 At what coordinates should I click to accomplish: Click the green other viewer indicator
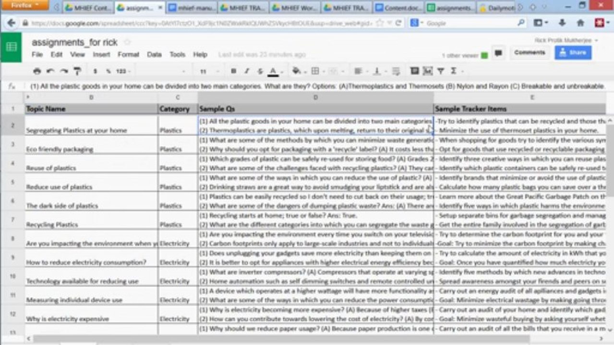tap(484, 56)
